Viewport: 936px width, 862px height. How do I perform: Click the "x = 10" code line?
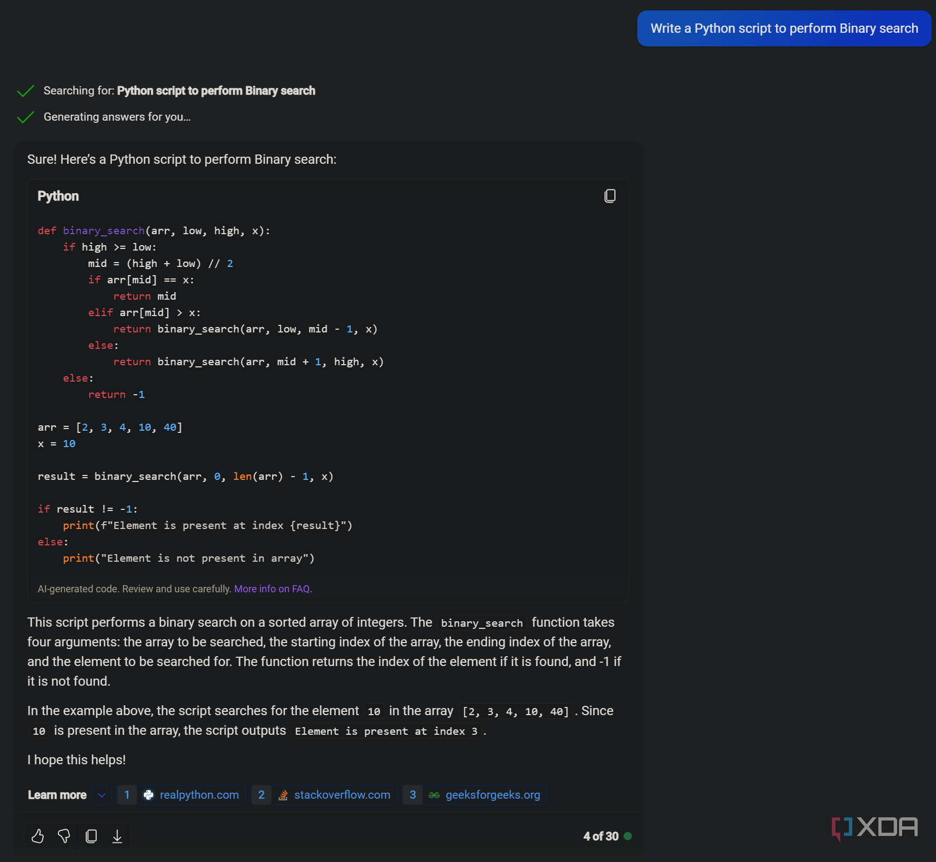pos(57,444)
